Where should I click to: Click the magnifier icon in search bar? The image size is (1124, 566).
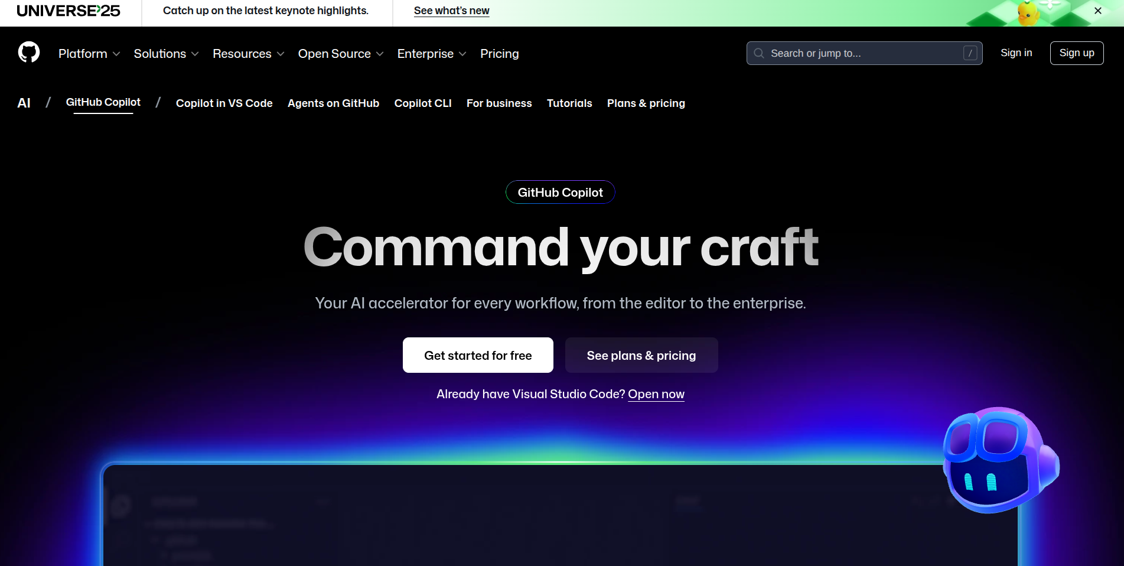coord(759,53)
